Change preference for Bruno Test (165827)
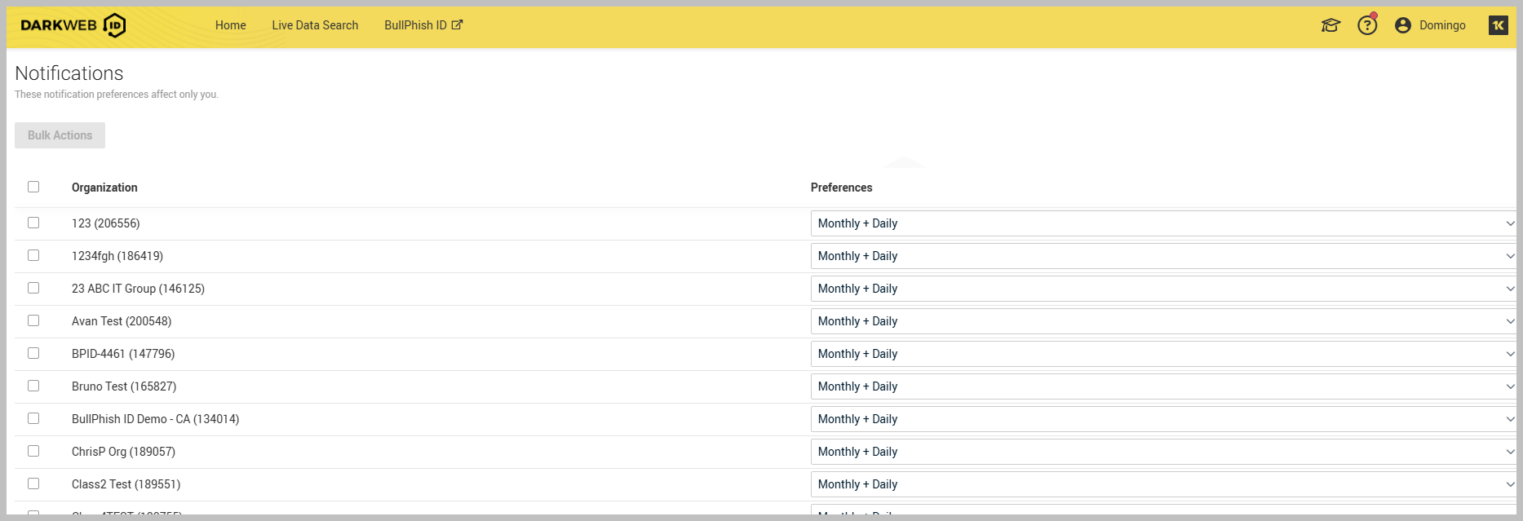The height and width of the screenshot is (521, 1523). [x=1162, y=386]
